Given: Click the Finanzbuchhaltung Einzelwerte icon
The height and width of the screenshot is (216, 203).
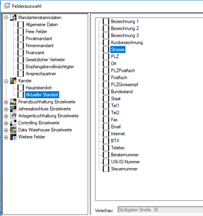Looking at the screenshot, I should click(13, 102).
